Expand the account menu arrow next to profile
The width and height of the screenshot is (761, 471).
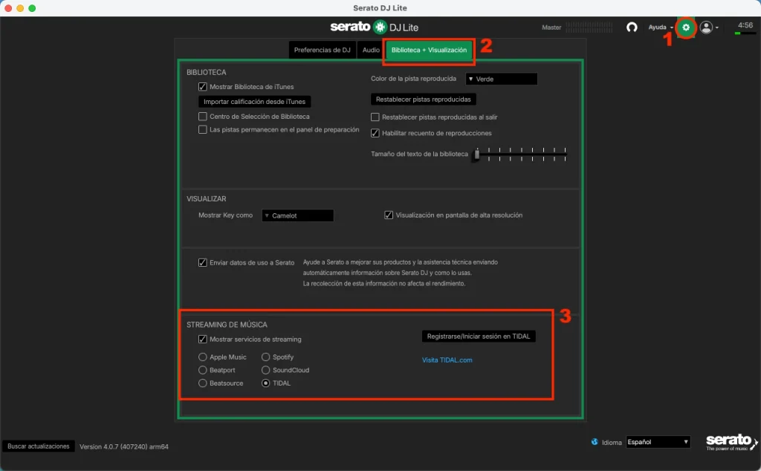pos(717,27)
